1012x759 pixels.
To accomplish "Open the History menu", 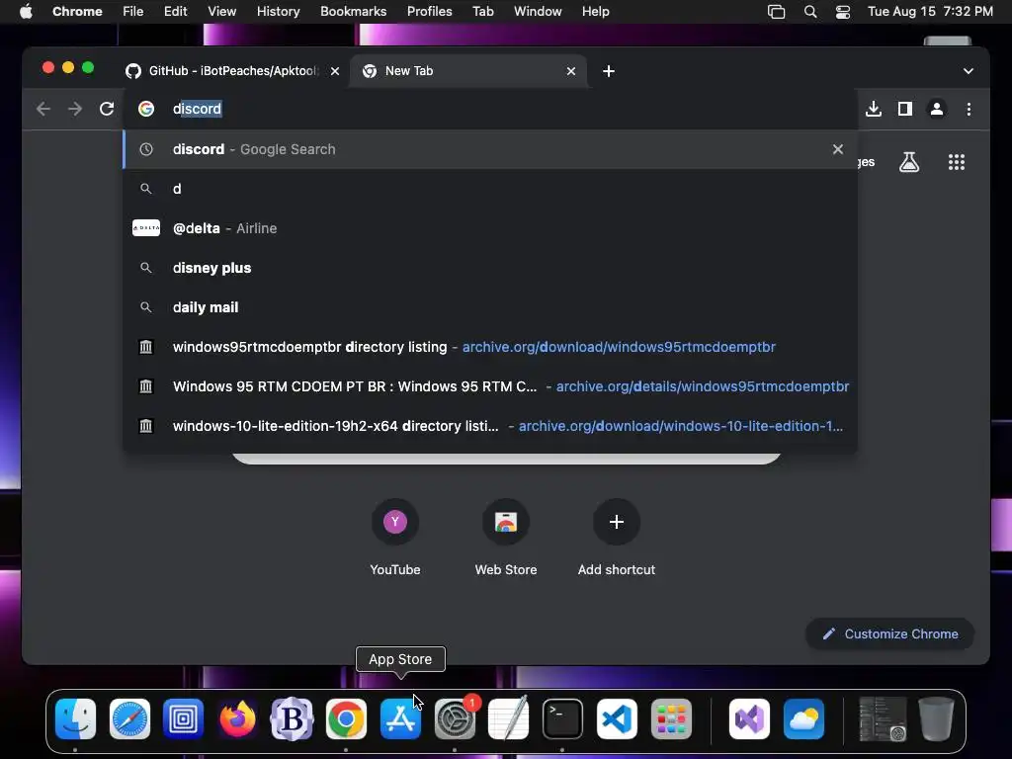I will click(278, 12).
